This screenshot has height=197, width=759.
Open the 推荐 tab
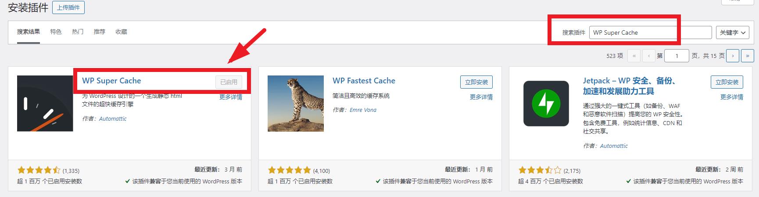[x=100, y=32]
